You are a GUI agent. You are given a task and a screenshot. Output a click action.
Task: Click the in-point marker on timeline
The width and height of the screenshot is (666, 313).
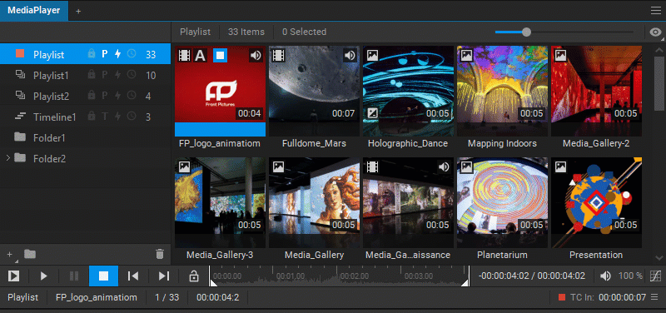(x=214, y=283)
